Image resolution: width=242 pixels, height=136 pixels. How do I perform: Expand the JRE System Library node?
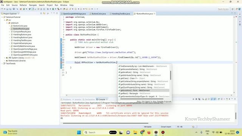click(5, 58)
